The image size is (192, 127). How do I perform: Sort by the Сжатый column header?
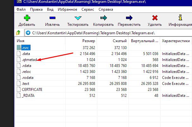[113, 41]
